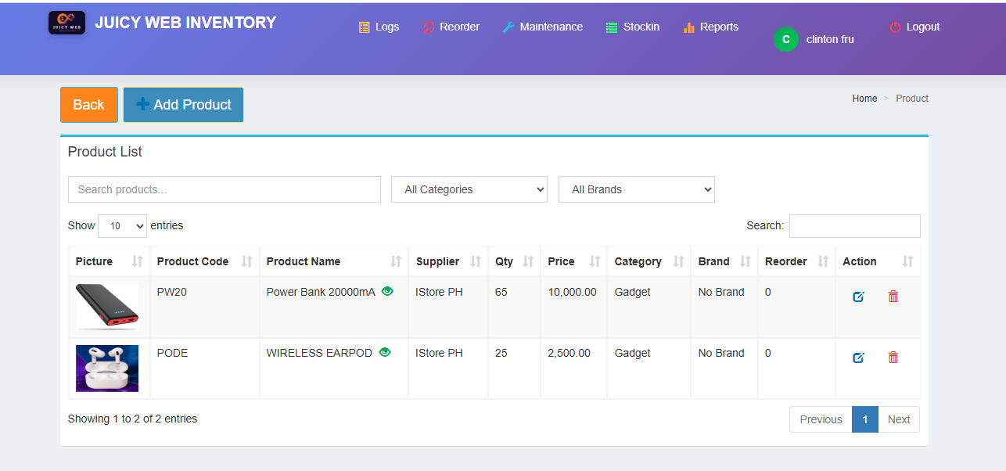Click the Juicy Web logo in the header
The image size is (1006, 471).
pyautogui.click(x=66, y=23)
